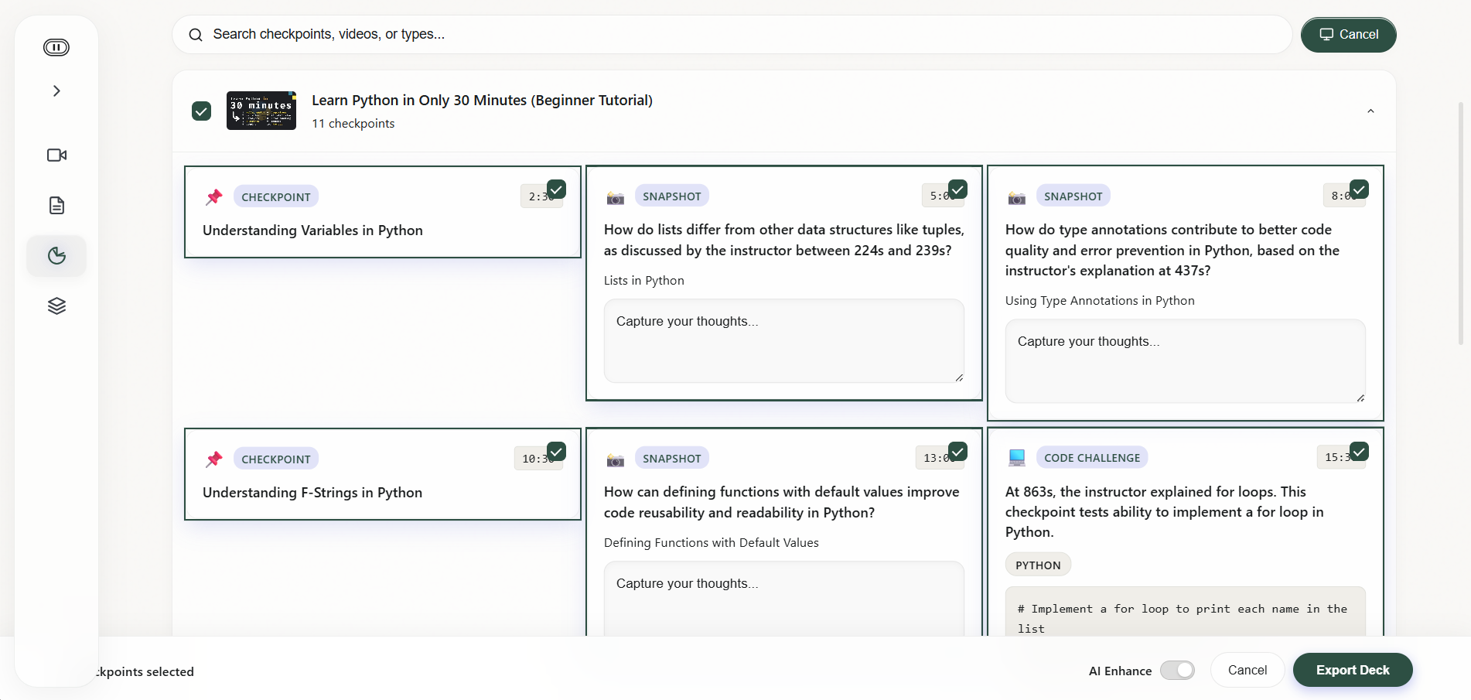Open the document notes sidebar icon
The width and height of the screenshot is (1471, 700).
click(x=56, y=205)
